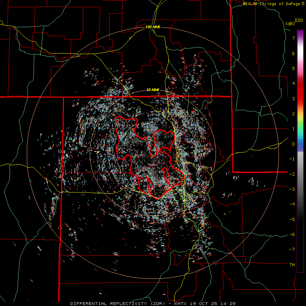The height and width of the screenshot is (306, 306).
Task: Click the -5 value on the color scale
Action: pyautogui.click(x=292, y=220)
